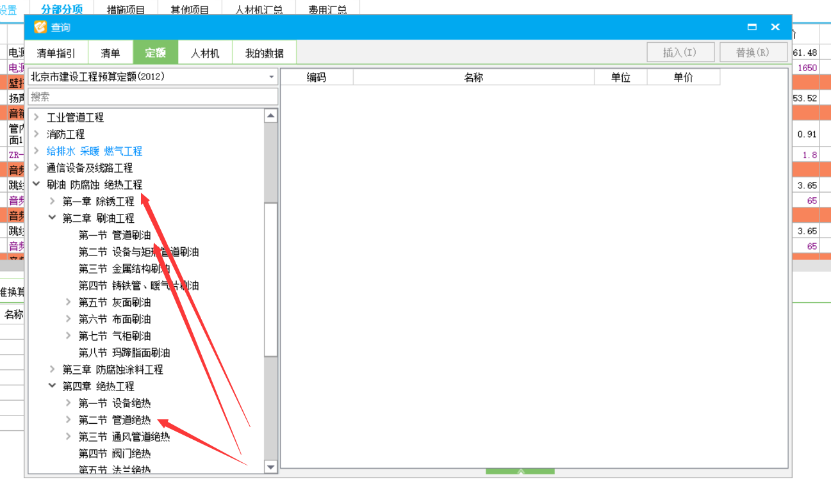831x500 pixels.
Task: Select 第一节 设备绝热 item
Action: pyautogui.click(x=115, y=403)
